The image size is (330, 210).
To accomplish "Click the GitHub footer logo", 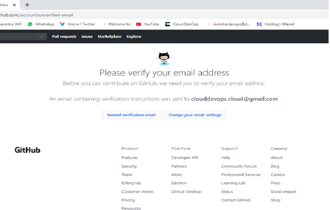I will pos(27,150).
